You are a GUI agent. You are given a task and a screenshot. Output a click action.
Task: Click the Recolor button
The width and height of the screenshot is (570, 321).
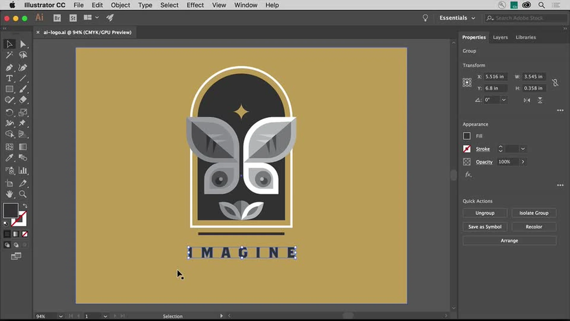click(534, 226)
